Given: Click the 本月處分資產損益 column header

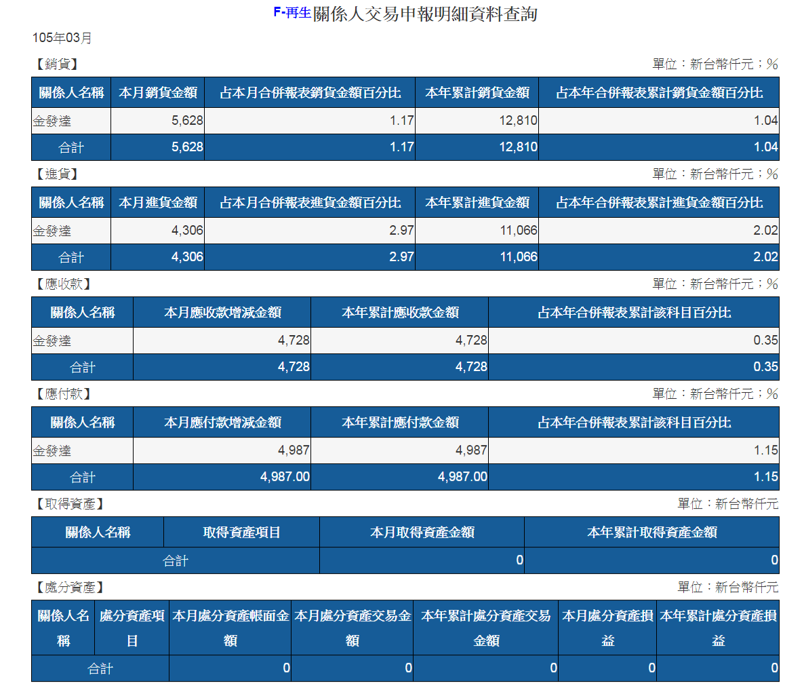Looking at the screenshot, I should pyautogui.click(x=607, y=628).
